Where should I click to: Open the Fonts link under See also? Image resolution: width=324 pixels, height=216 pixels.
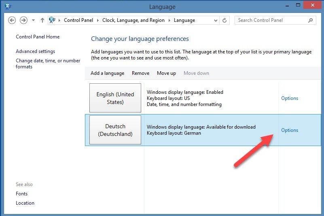pyautogui.click(x=22, y=194)
